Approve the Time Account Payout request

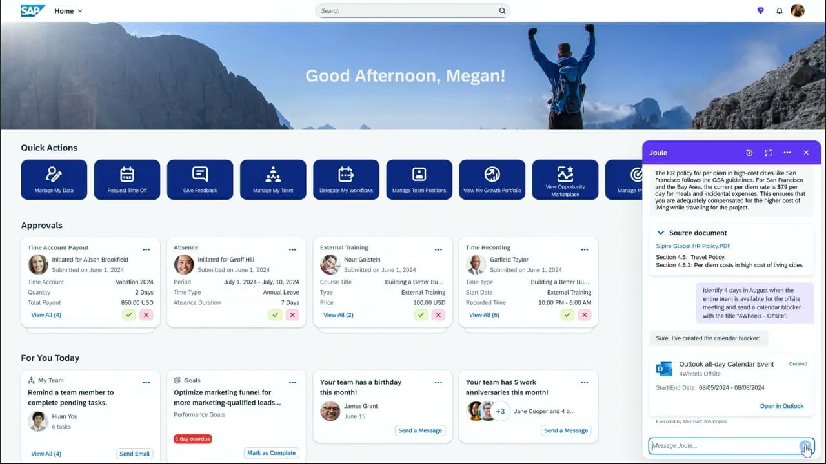tap(129, 315)
